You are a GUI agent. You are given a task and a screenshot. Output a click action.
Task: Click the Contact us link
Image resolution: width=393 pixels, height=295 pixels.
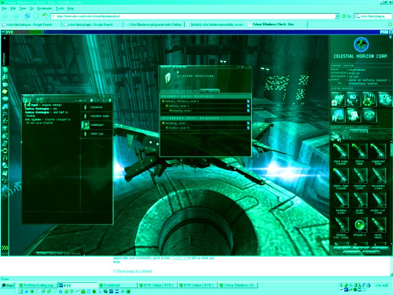[x=179, y=258]
